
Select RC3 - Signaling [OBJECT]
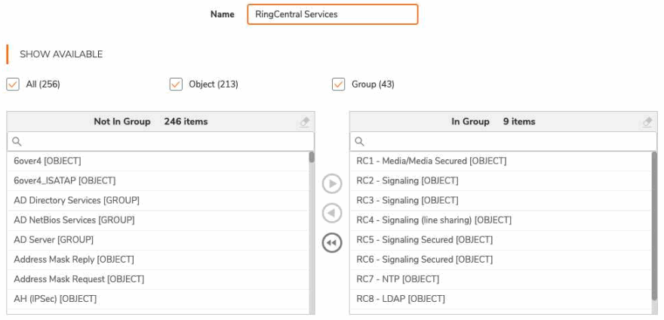coord(500,200)
